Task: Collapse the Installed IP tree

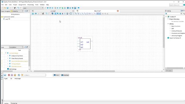Action: [x=166, y=17]
